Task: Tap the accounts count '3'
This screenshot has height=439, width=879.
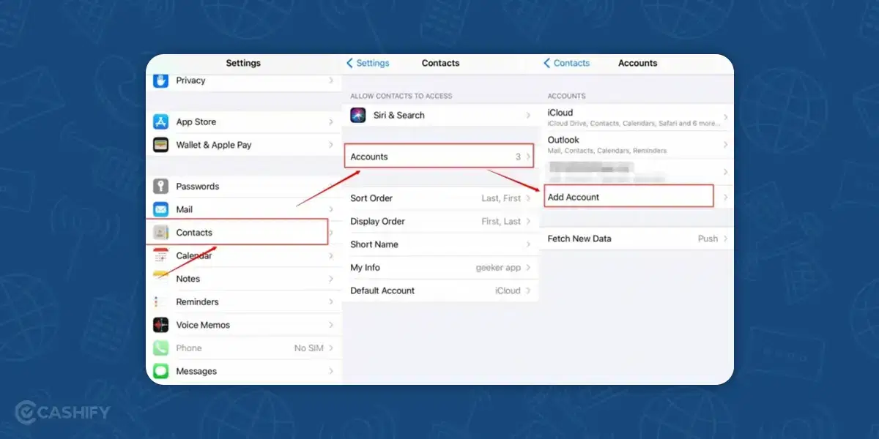Action: [x=518, y=157]
